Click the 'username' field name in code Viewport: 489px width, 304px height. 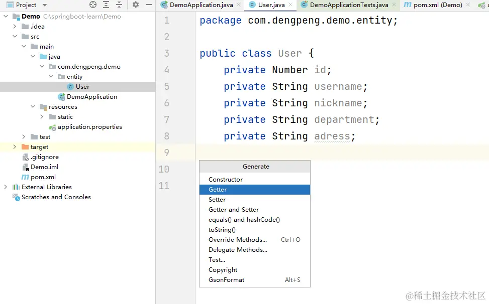338,86
